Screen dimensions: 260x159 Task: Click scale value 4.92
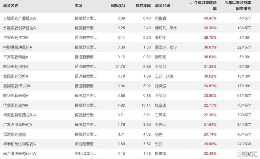(x=121, y=105)
